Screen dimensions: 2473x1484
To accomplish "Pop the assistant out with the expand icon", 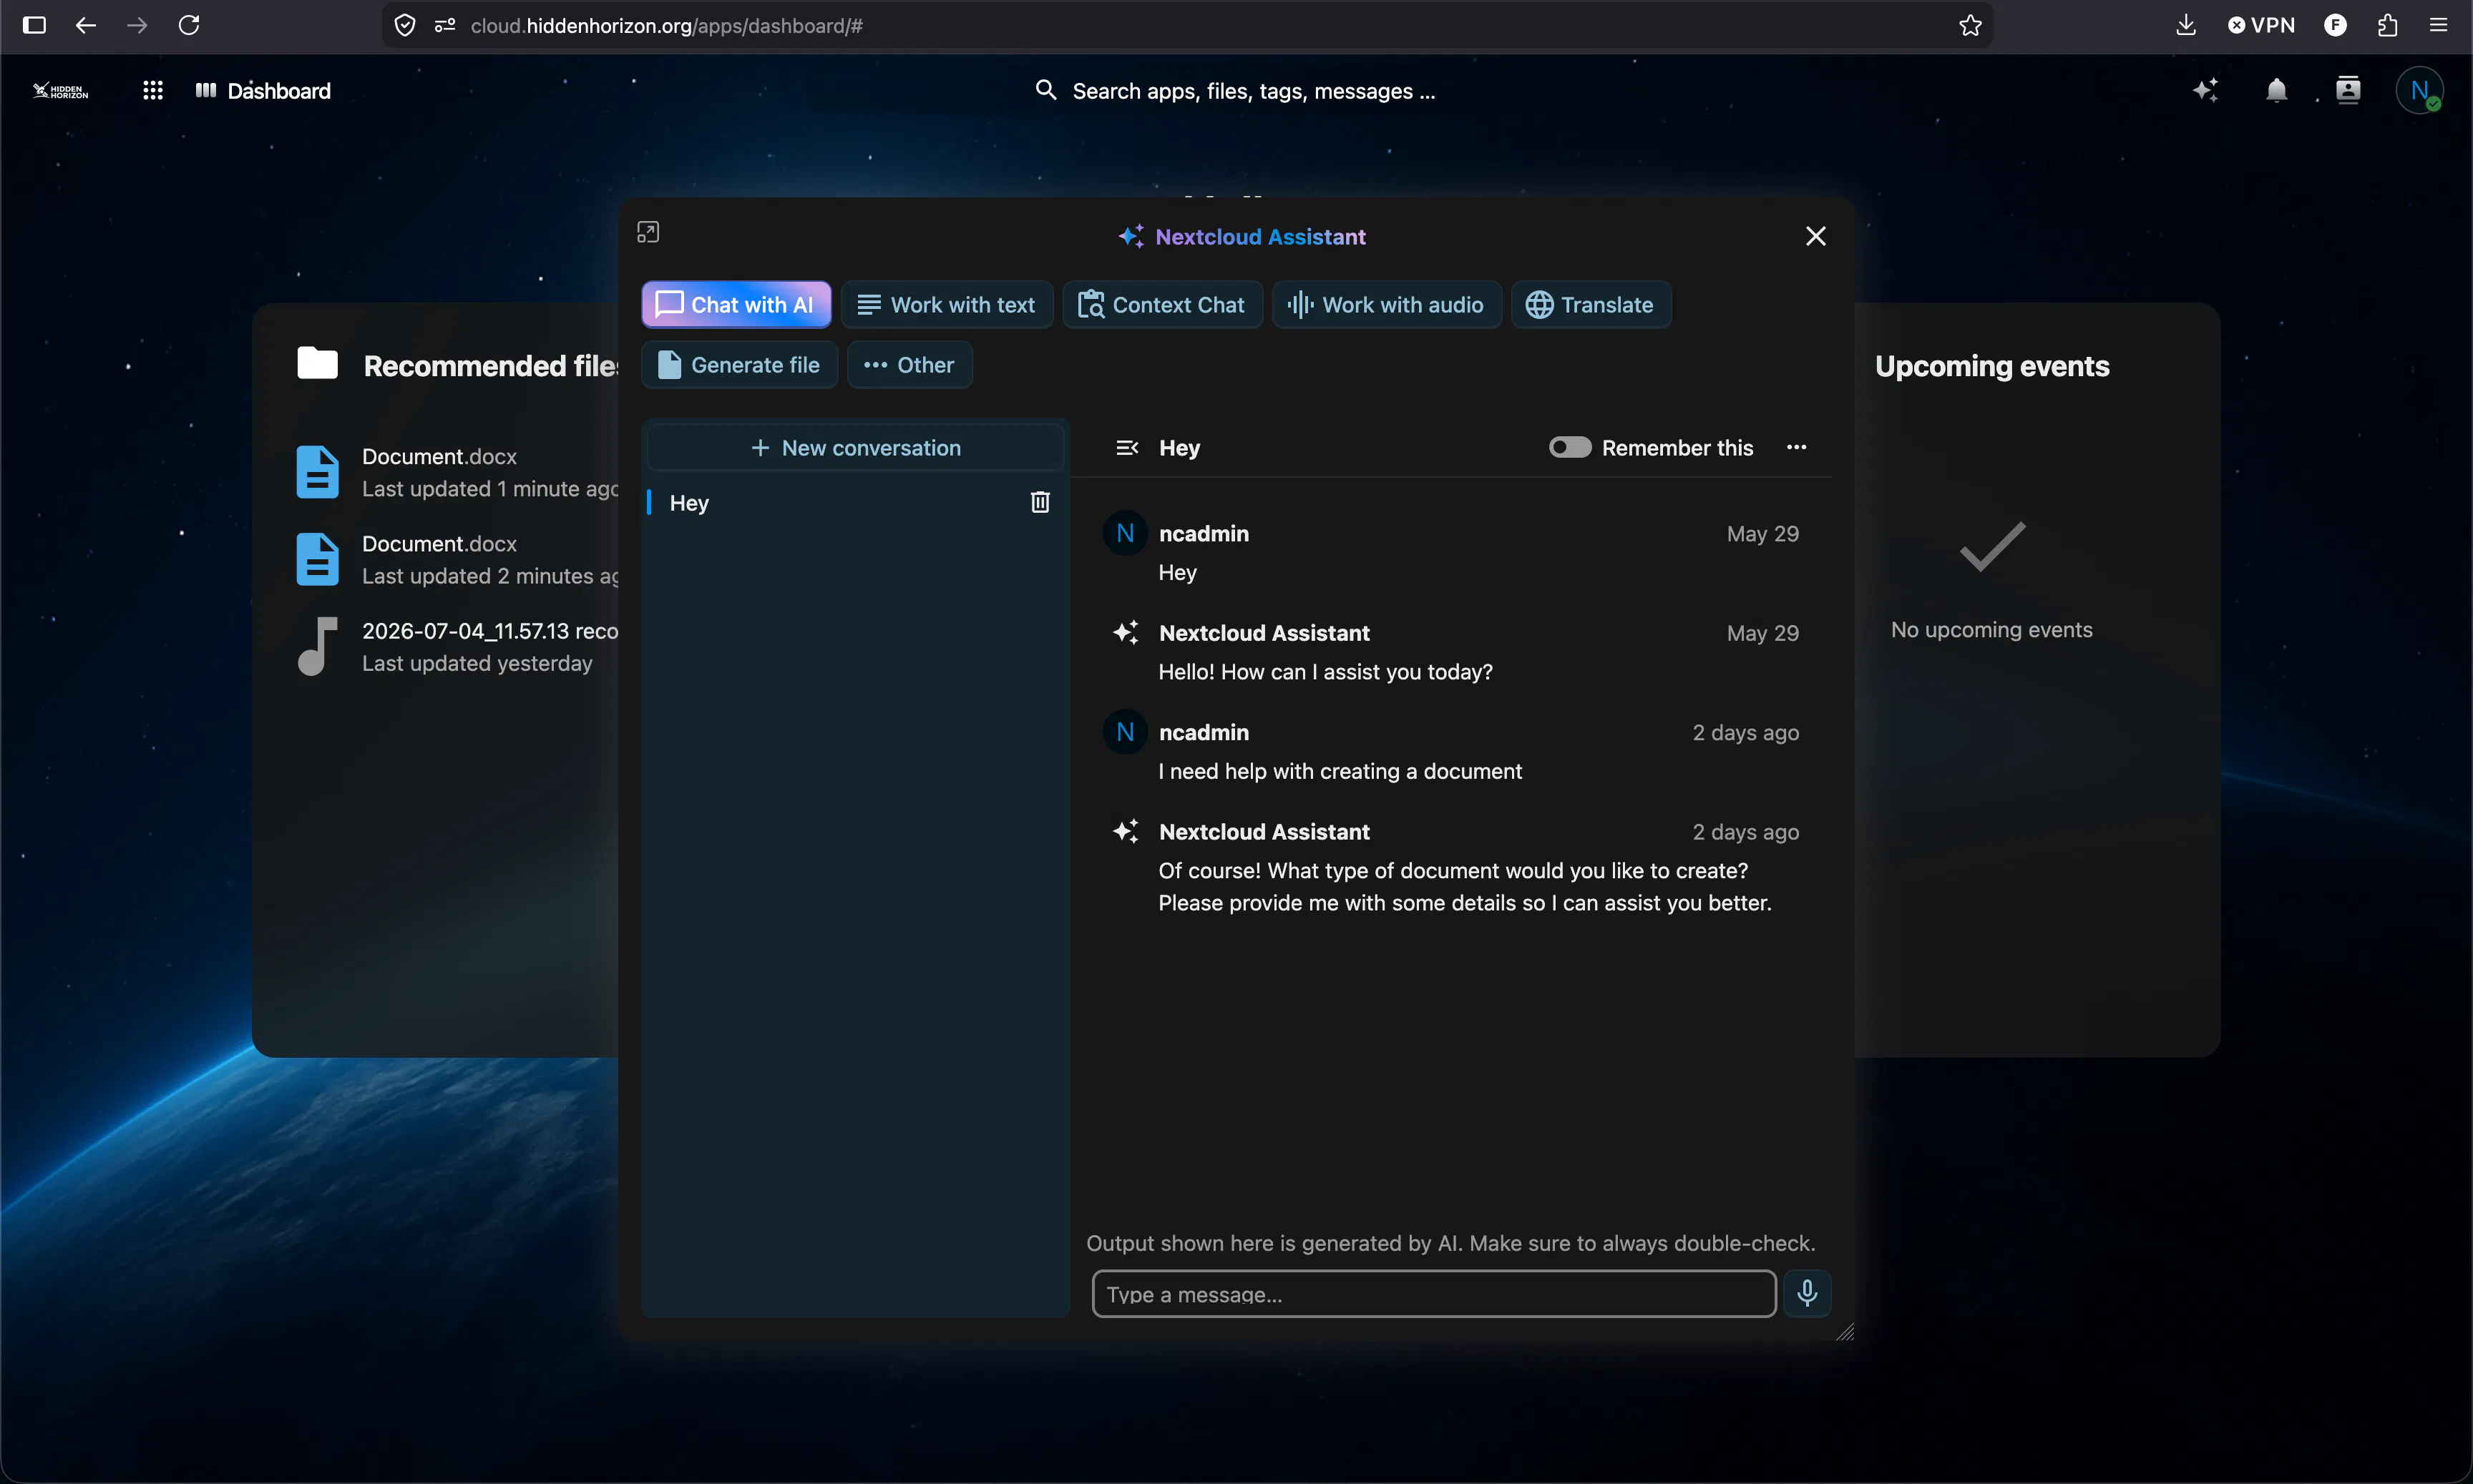I will 648,233.
